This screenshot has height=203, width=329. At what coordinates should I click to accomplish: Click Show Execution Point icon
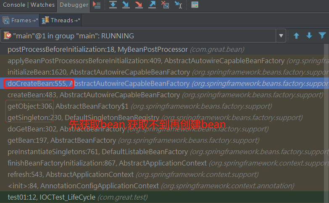click(97, 5)
